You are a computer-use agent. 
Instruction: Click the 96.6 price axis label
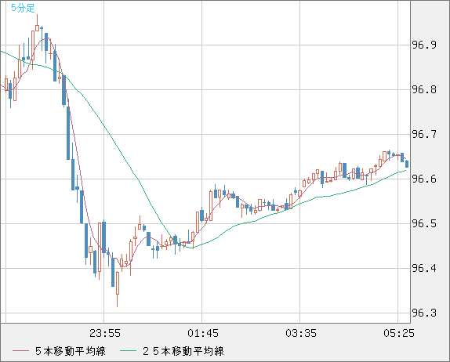pyautogui.click(x=424, y=179)
